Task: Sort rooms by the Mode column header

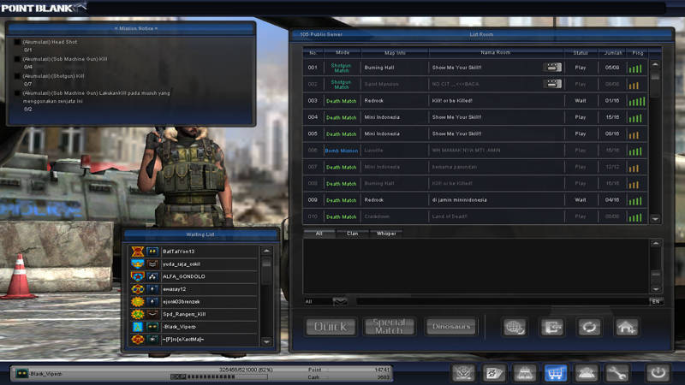Action: 342,52
